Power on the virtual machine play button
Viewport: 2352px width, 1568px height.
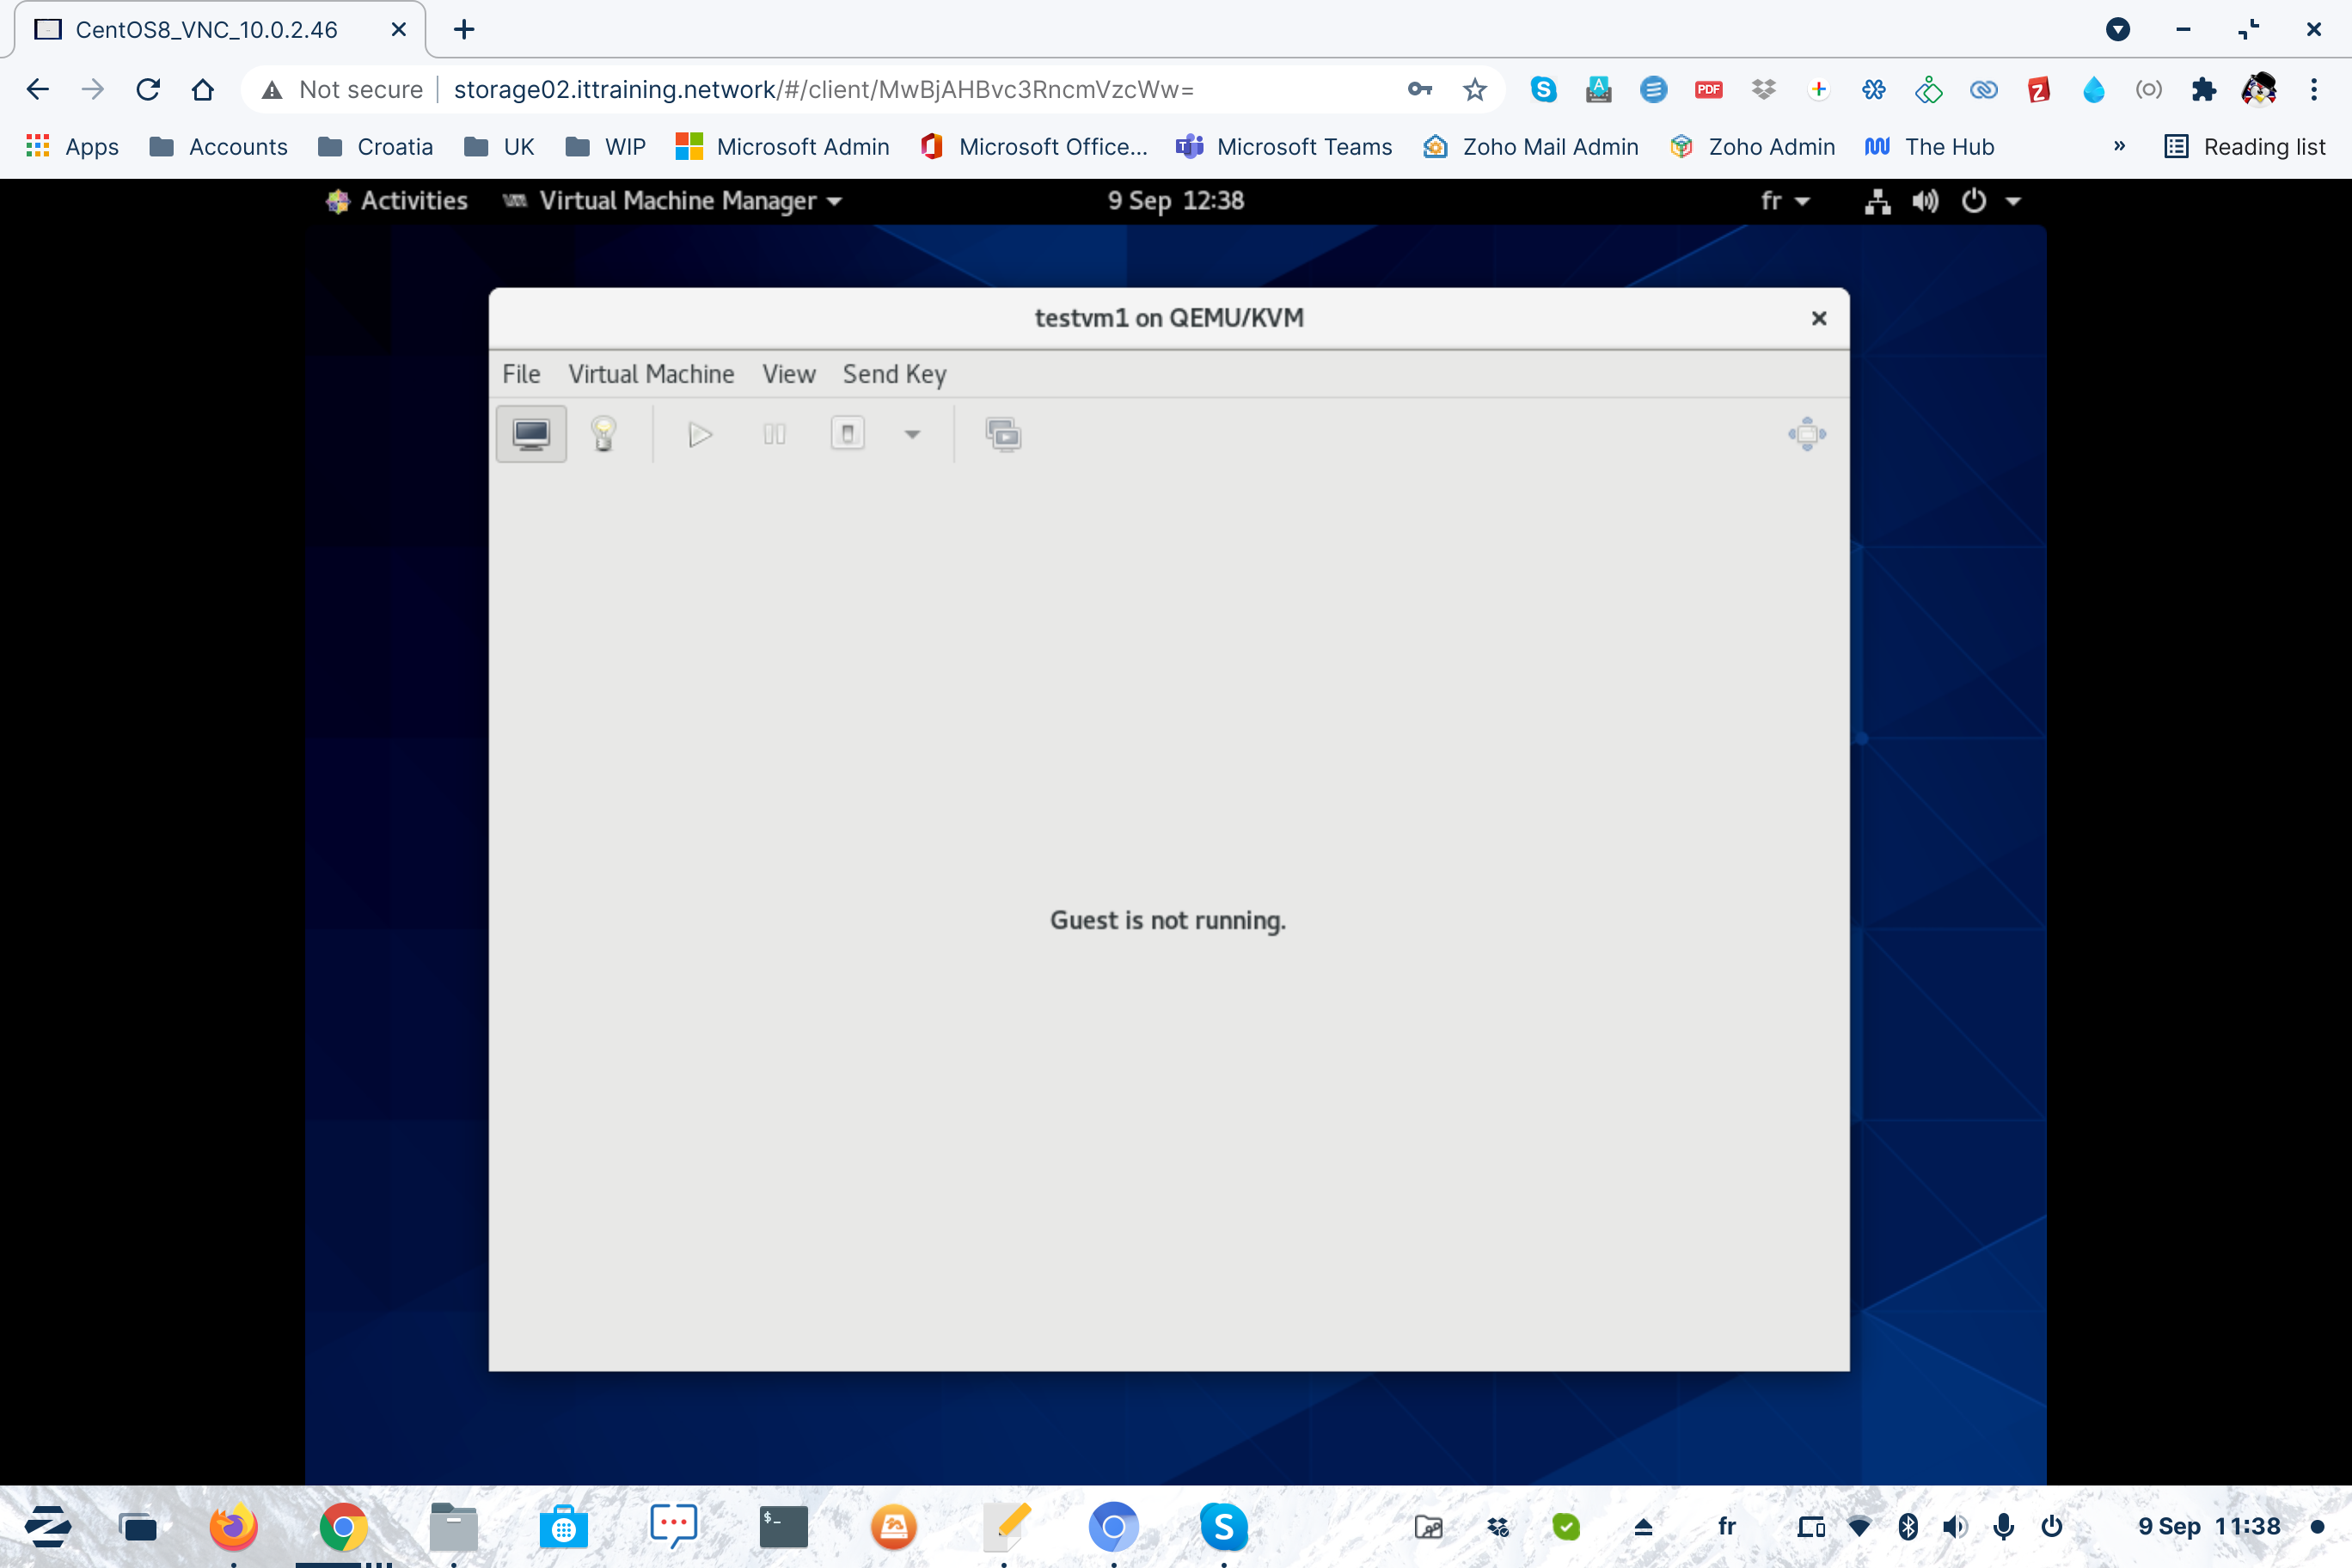pos(700,434)
